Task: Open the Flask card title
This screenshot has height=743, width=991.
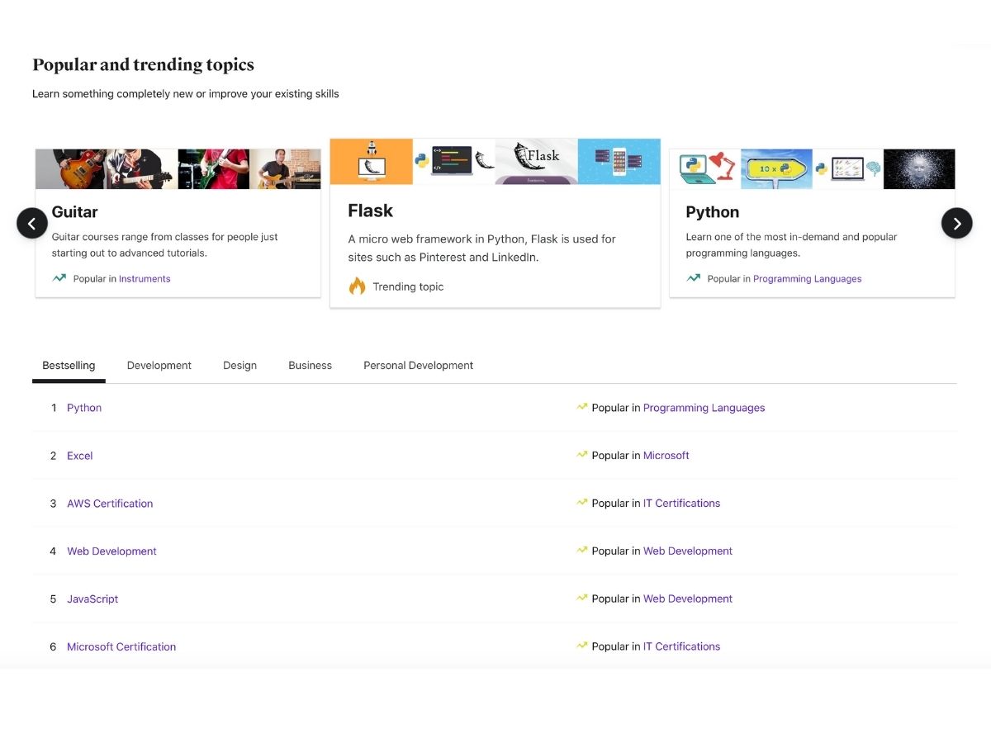Action: (370, 211)
